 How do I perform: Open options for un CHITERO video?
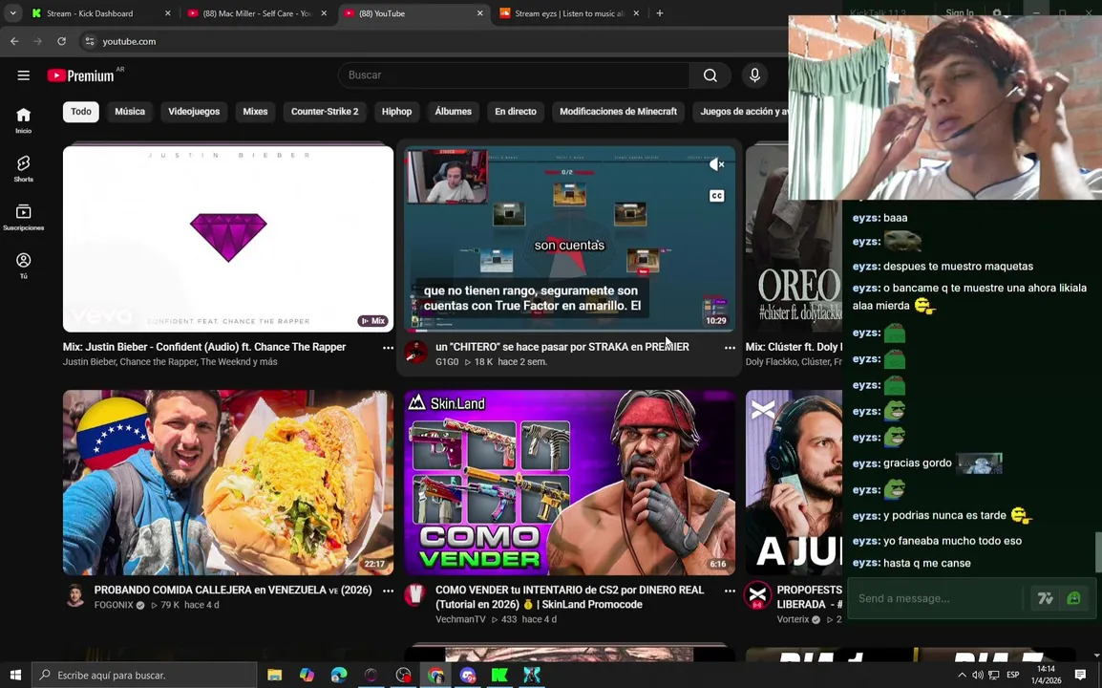click(730, 348)
